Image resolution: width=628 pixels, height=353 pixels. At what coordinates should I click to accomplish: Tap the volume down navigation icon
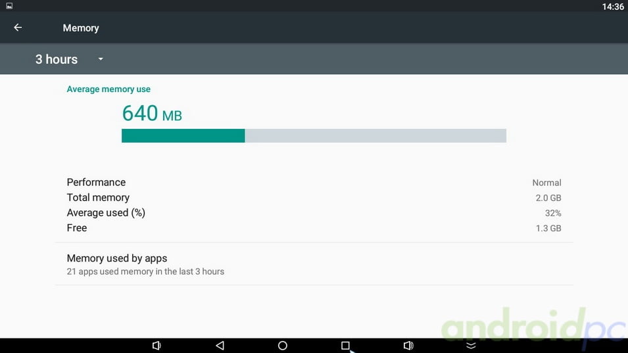click(157, 345)
